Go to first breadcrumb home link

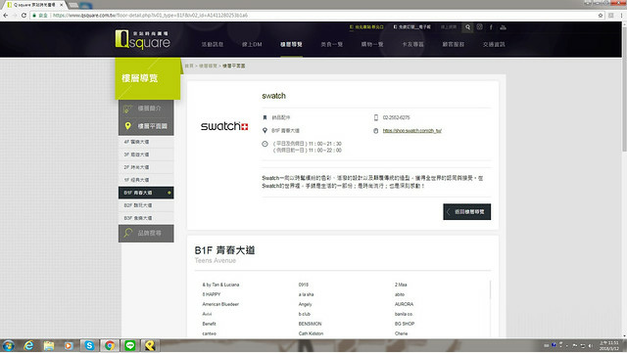pyautogui.click(x=189, y=66)
